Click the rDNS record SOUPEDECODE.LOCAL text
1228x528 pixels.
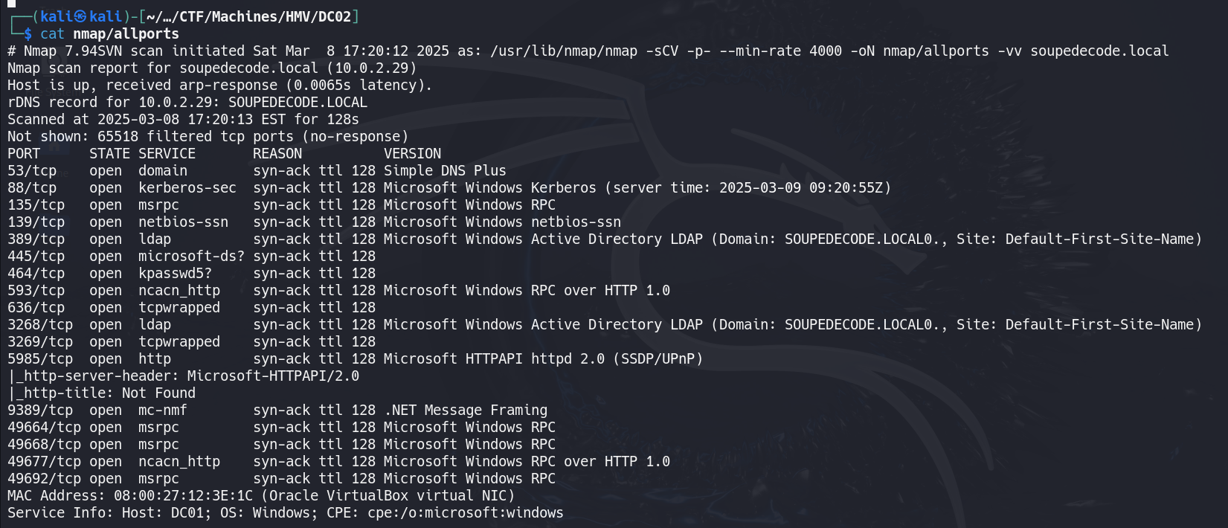click(298, 102)
